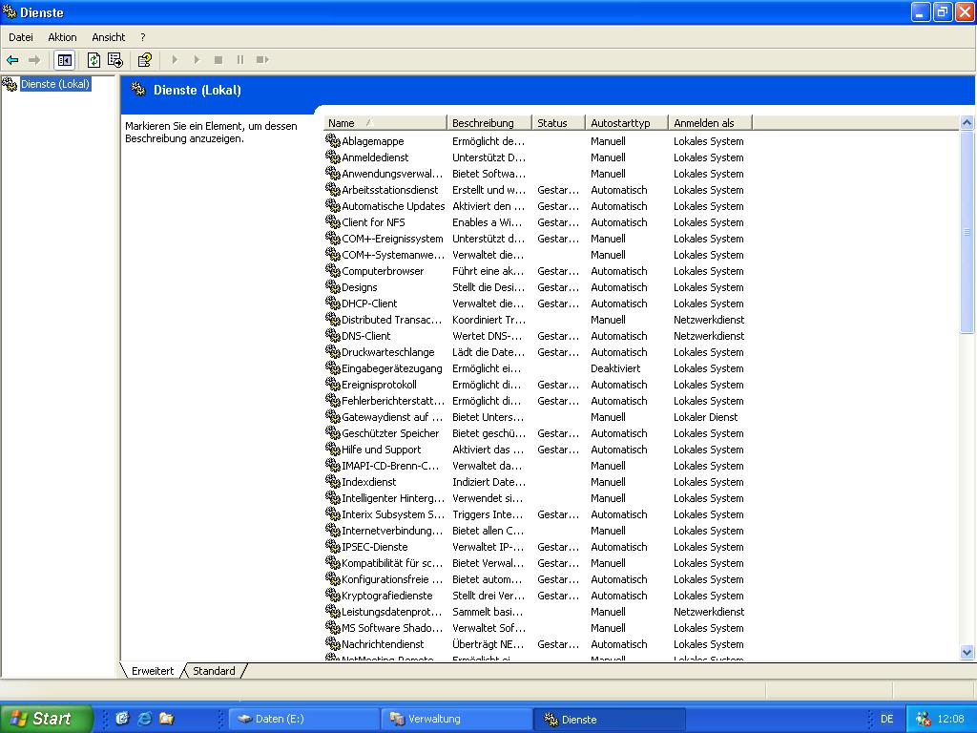This screenshot has height=733, width=977.
Task: Click the gear icon of Indexdienst
Action: (333, 481)
